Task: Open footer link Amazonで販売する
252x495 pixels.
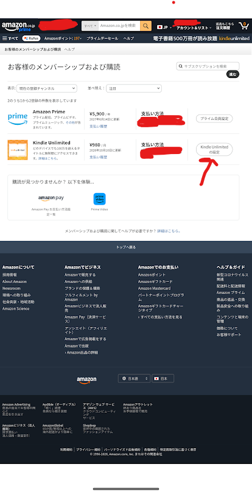Action: 80,275
